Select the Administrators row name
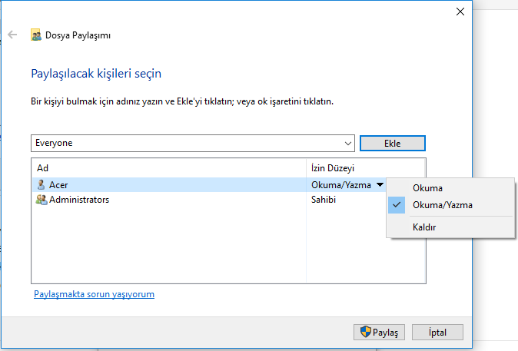 click(79, 200)
